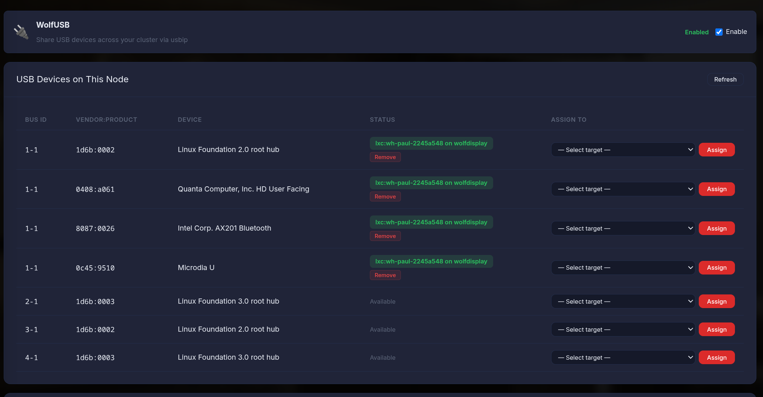
Task: Click the DEVICE column header
Action: click(190, 120)
